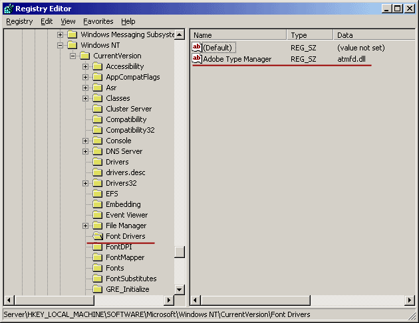Click the tree pane scroll down arrow
The height and width of the screenshot is (323, 419).
click(x=180, y=289)
